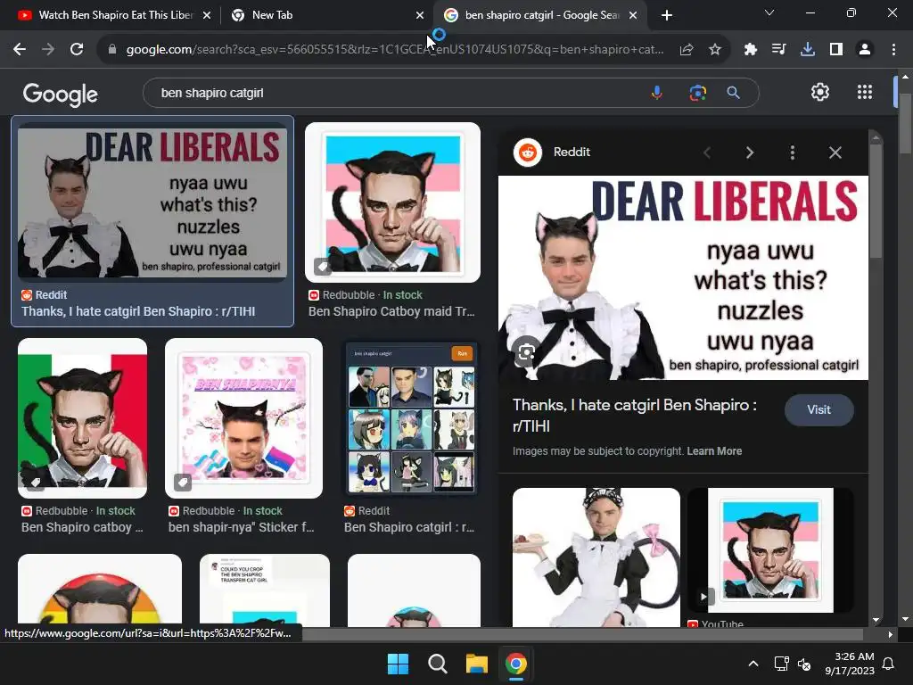Open the Redbubble Ben Shapiro catboy thumbnail
913x685 pixels.
coord(82,418)
